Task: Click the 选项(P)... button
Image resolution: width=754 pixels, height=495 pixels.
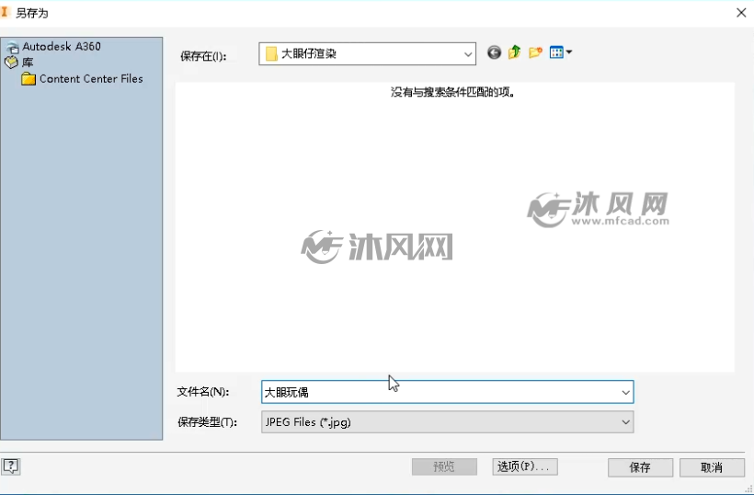Action: pos(525,466)
